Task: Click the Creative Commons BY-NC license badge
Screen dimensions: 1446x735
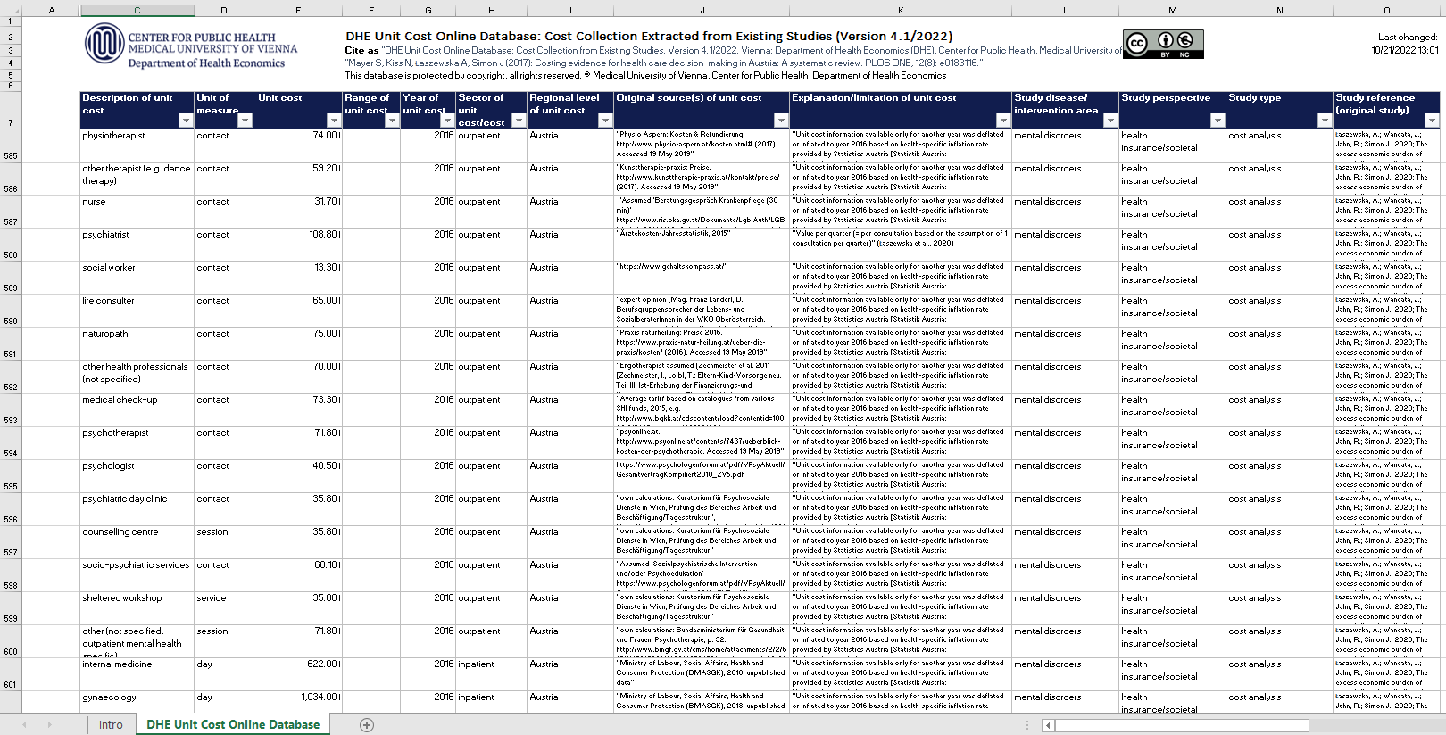Action: pos(1163,45)
